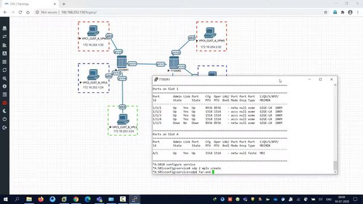363x204 pixels.
Task: Open the add object icon in EVE sidebar
Action: [x=5, y=28]
